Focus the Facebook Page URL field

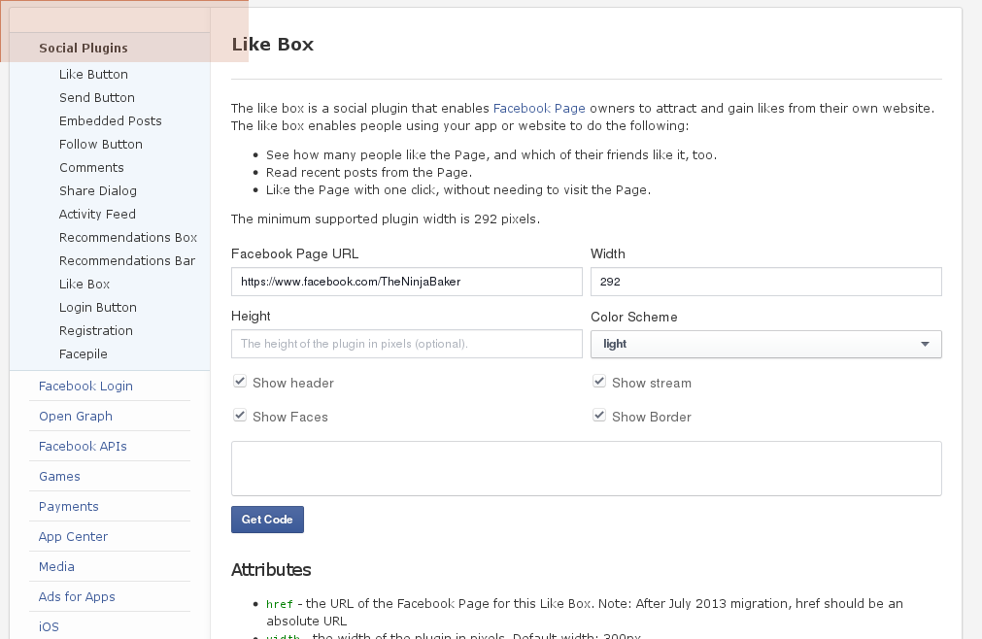pos(406,282)
